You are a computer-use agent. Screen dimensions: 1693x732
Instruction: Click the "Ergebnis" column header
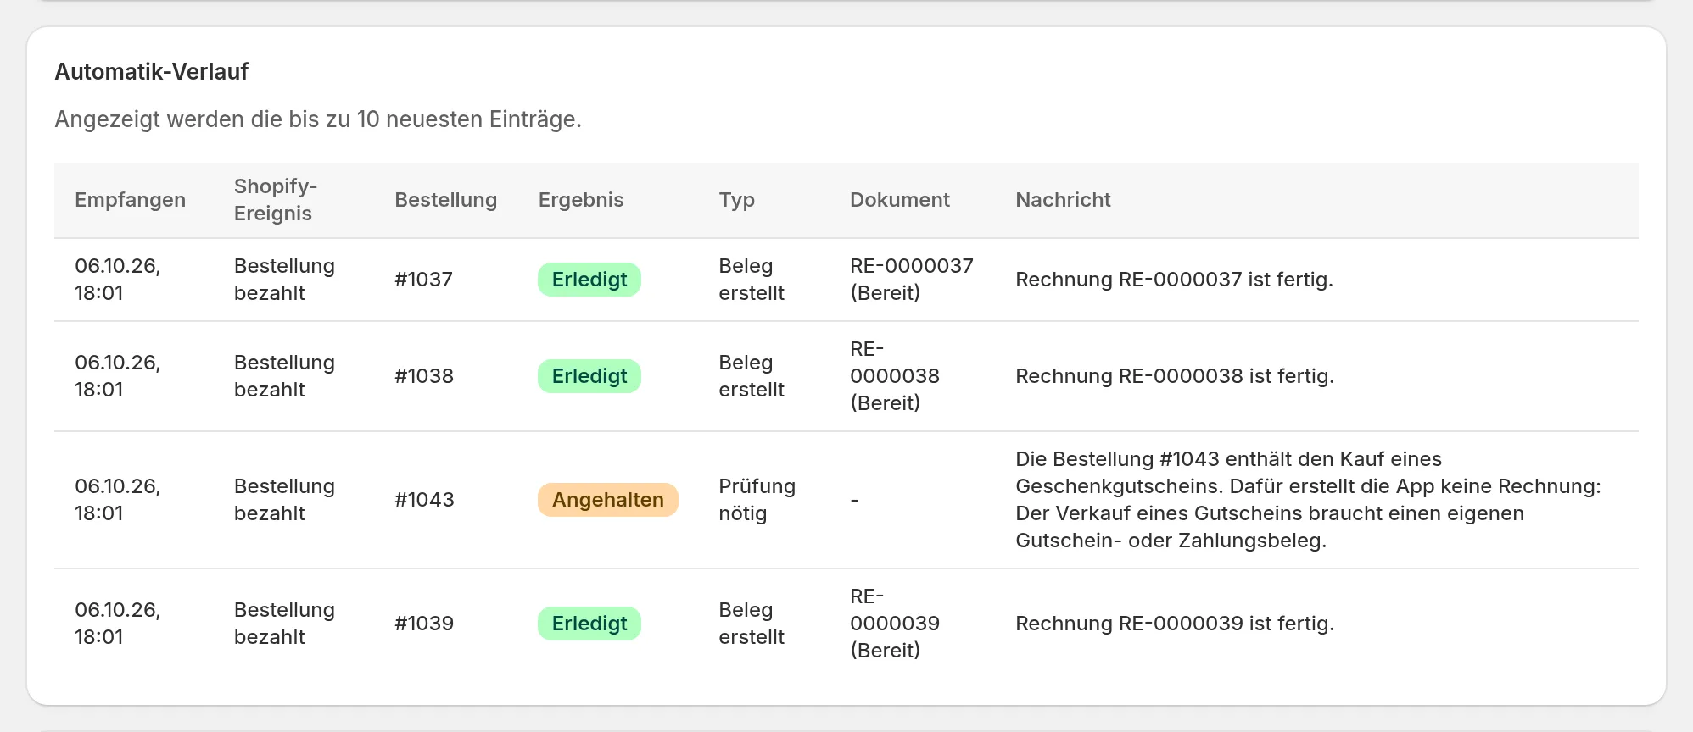tap(581, 200)
